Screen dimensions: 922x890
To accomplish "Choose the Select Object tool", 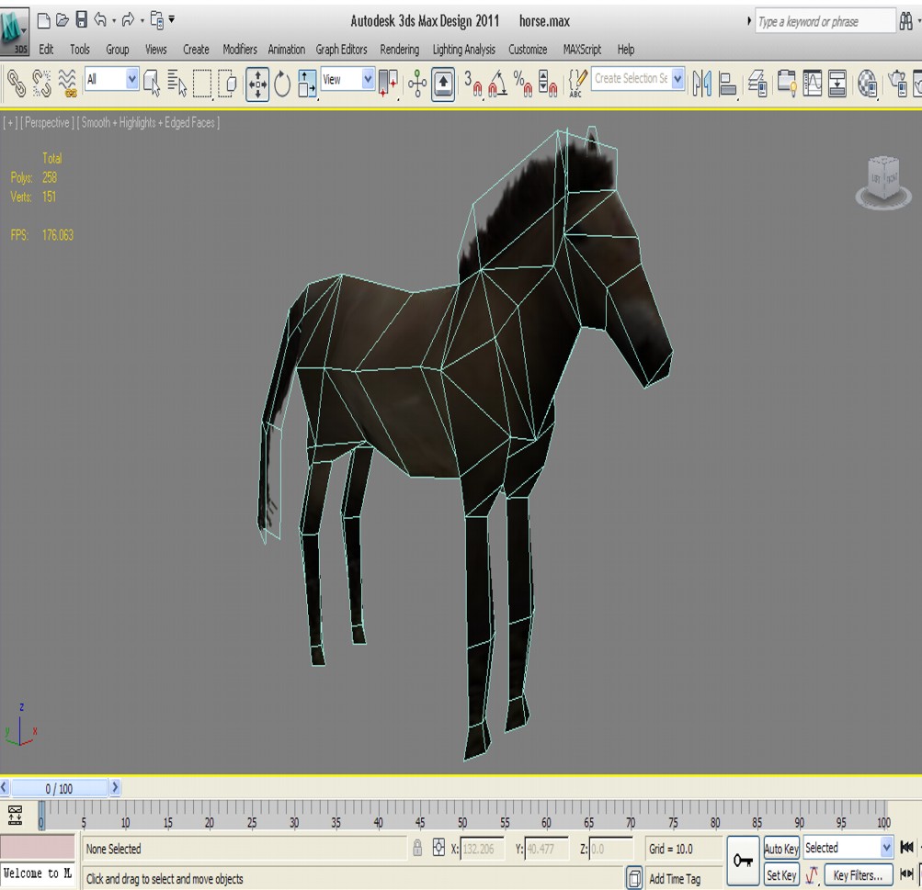I will [x=152, y=83].
